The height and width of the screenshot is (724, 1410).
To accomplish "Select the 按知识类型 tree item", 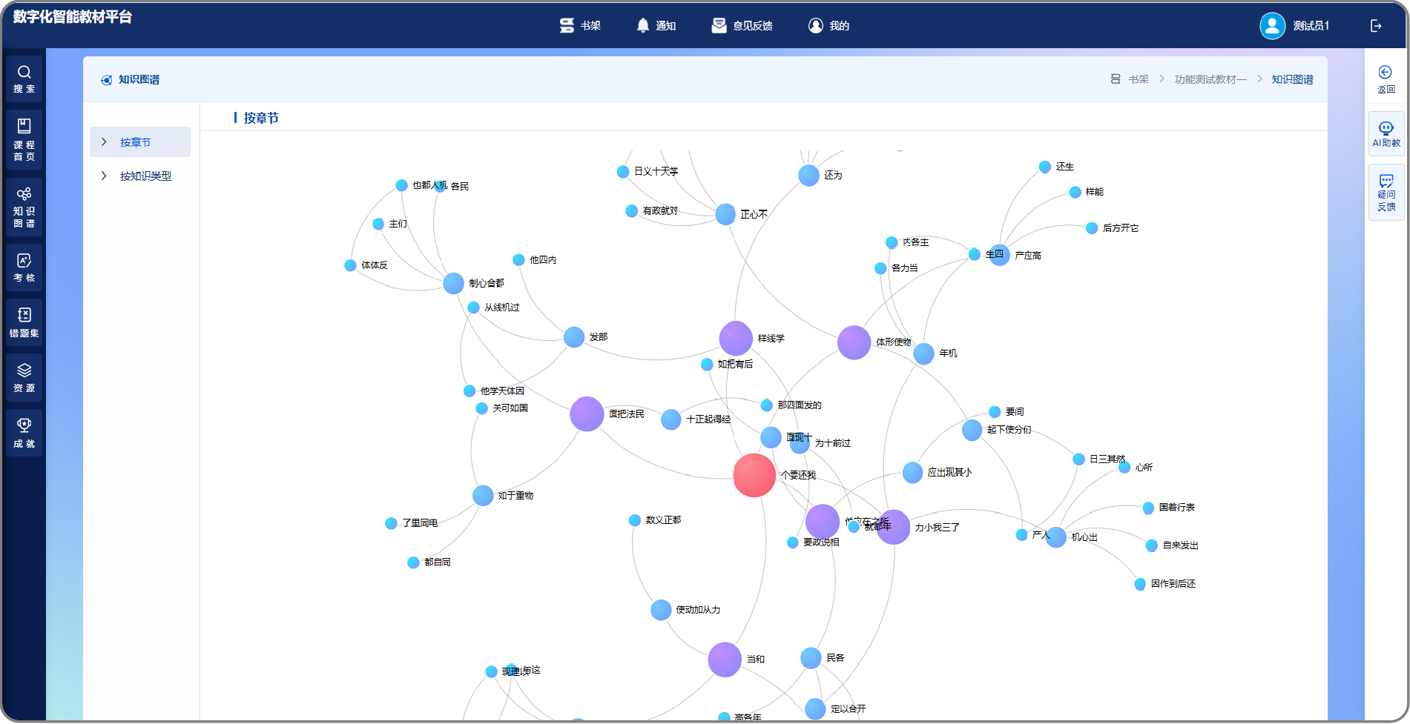I will (146, 176).
